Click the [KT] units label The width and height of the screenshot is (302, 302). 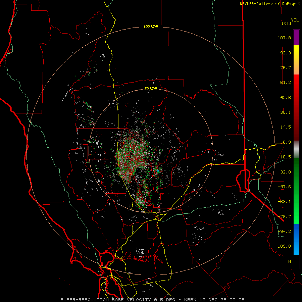(x=287, y=23)
